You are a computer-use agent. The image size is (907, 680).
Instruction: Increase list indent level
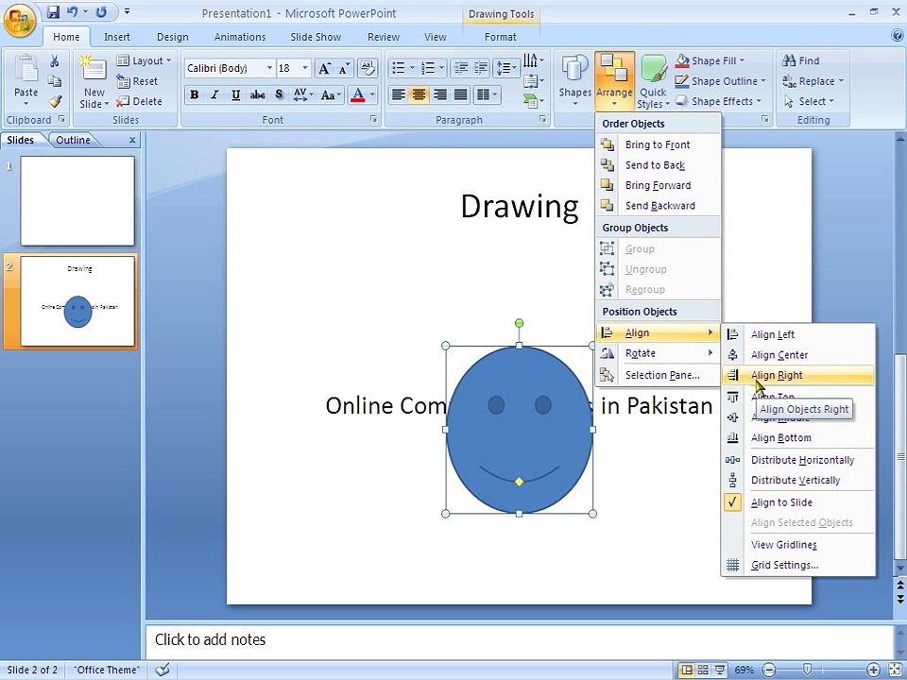(481, 68)
